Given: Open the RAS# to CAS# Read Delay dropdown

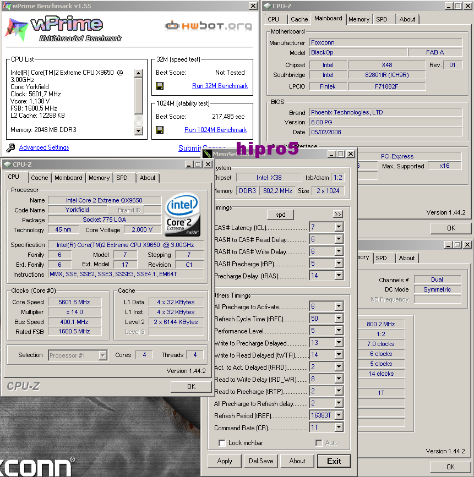Looking at the screenshot, I should pos(339,239).
